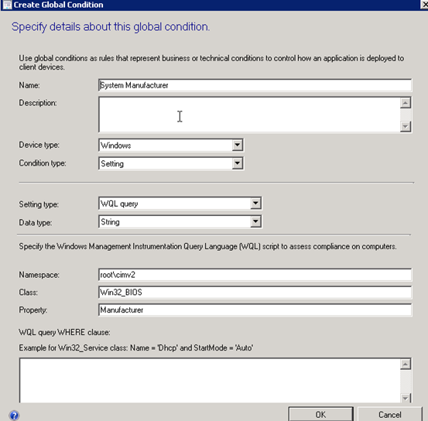Click the WHERE clause scroll down arrow
428x421 pixels.
[x=406, y=398]
